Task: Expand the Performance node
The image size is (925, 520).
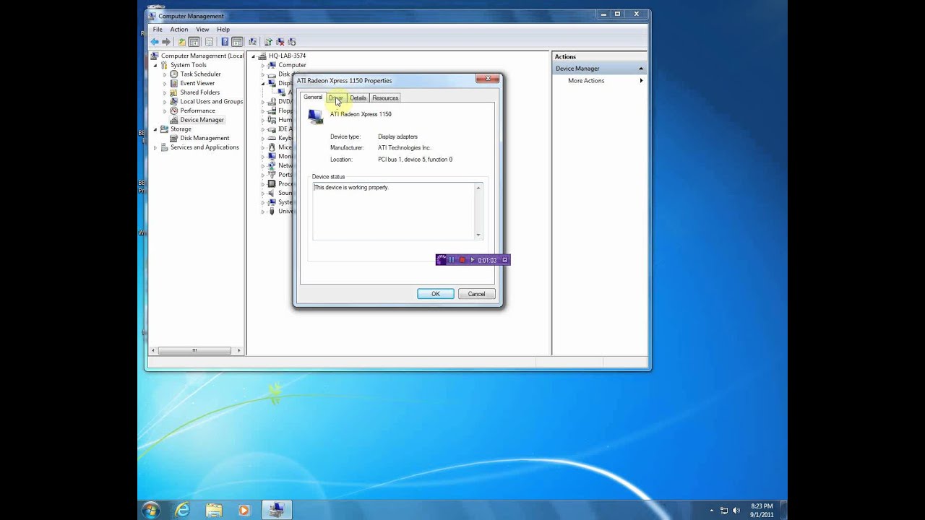Action: [165, 110]
